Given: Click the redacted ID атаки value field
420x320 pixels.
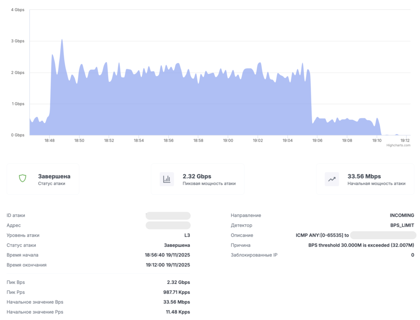Looking at the screenshot, I should coord(168,216).
